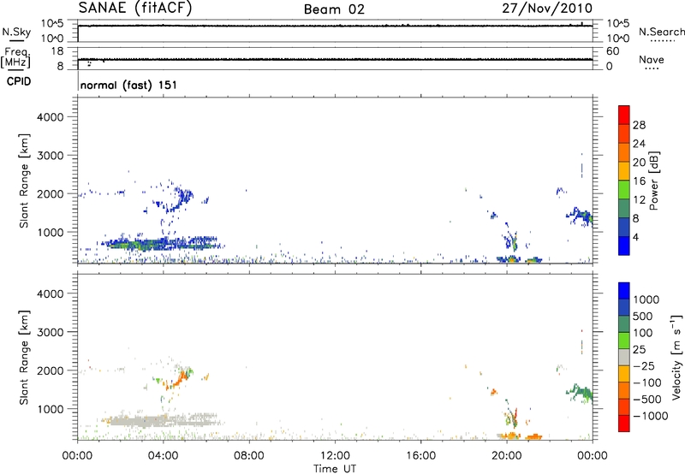Screen dimensions: 685x474
Task: Select the "12:00" time tick label
Action: point(335,456)
